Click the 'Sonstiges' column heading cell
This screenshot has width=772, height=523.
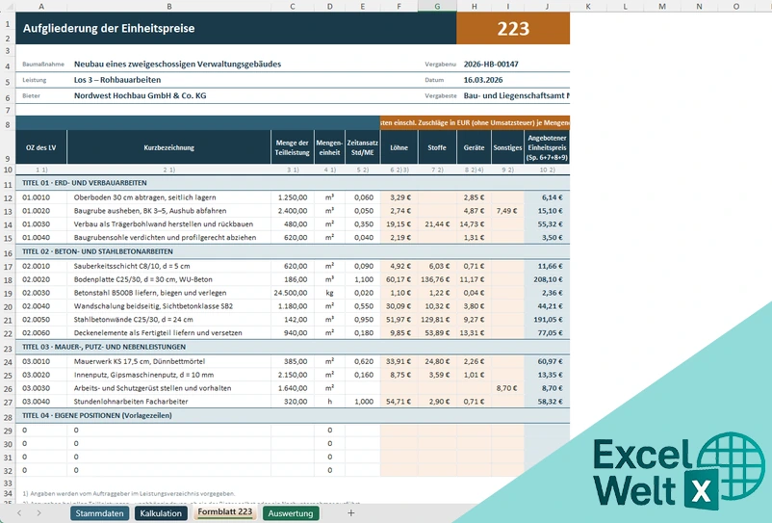tap(507, 147)
